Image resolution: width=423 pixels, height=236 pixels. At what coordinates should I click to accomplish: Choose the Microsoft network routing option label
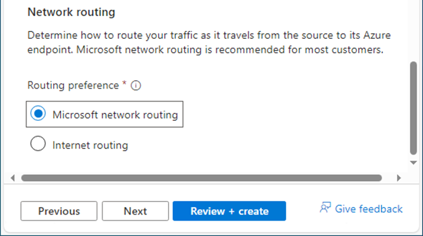[x=115, y=115]
